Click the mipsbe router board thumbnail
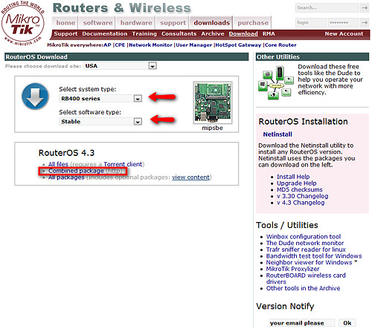The image size is (372, 329). click(213, 102)
